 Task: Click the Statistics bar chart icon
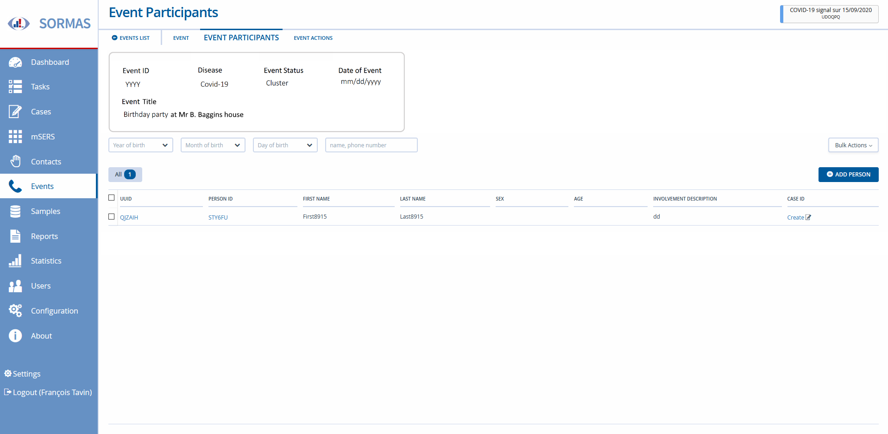click(x=15, y=261)
